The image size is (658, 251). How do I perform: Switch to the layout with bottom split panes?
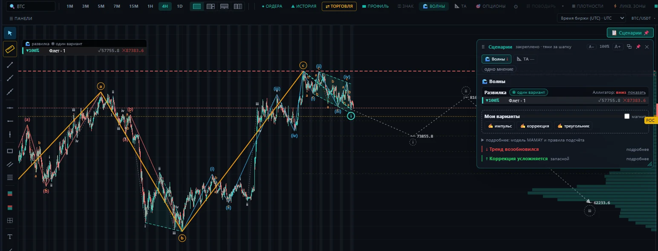tap(224, 6)
